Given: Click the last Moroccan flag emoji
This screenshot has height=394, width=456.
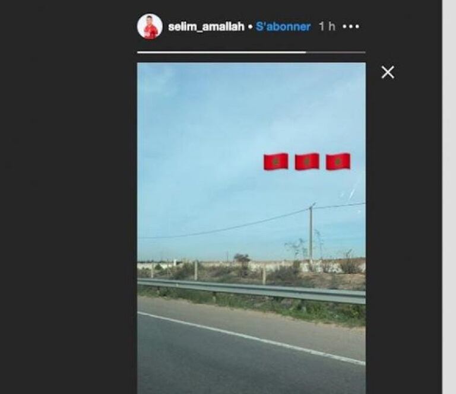Looking at the screenshot, I should click(x=338, y=161).
